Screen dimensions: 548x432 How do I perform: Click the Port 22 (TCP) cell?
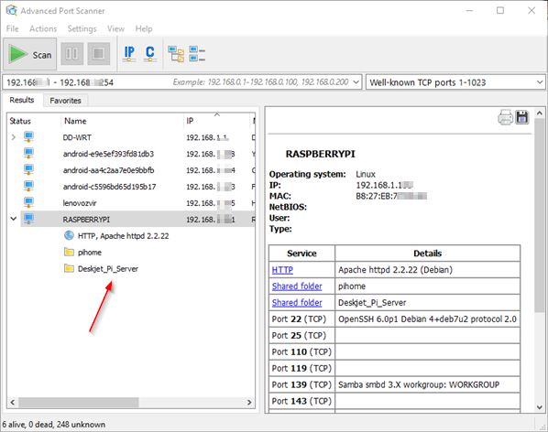302,319
